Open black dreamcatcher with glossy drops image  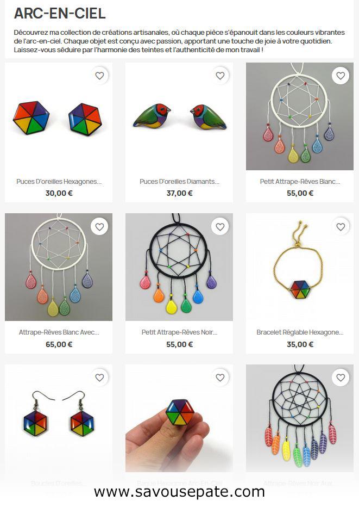[x=179, y=267]
